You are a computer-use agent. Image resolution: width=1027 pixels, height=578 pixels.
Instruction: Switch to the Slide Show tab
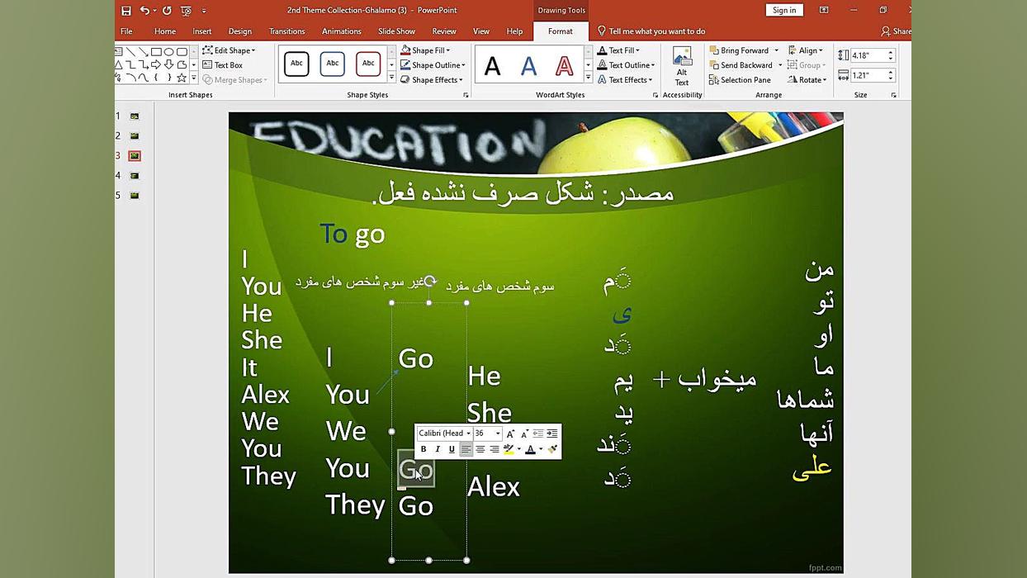pos(397,31)
